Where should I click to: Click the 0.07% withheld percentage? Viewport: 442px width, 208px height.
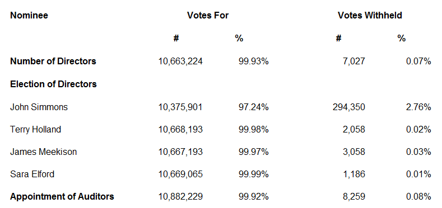[x=418, y=61]
